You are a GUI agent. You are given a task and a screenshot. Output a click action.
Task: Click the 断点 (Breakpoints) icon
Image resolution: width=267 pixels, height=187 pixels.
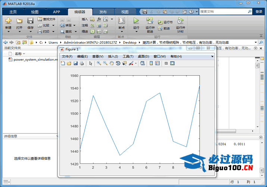point(122,21)
